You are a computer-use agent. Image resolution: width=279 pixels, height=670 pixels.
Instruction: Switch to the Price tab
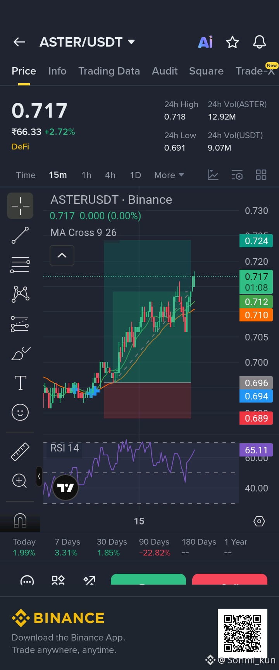pyautogui.click(x=24, y=71)
